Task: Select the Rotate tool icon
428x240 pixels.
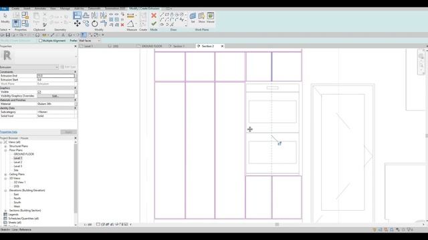Action: pyautogui.click(x=95, y=24)
